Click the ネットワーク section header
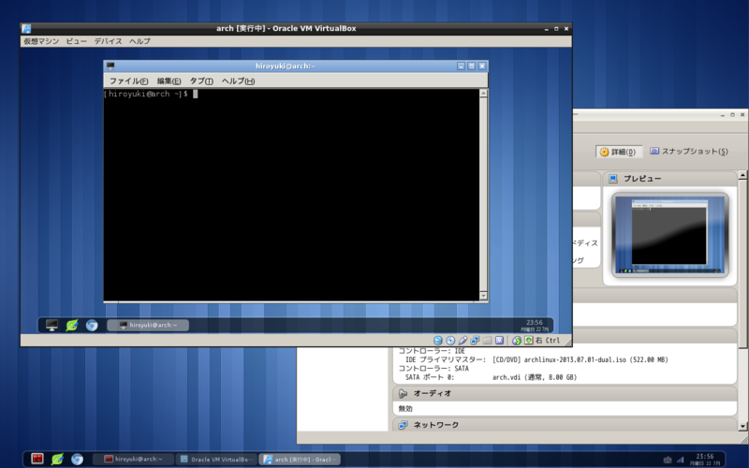Image resolution: width=749 pixels, height=468 pixels. pyautogui.click(x=565, y=425)
